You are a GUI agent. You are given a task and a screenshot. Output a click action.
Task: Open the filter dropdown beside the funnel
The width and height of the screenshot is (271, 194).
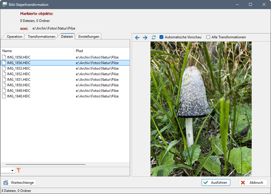coord(12,170)
